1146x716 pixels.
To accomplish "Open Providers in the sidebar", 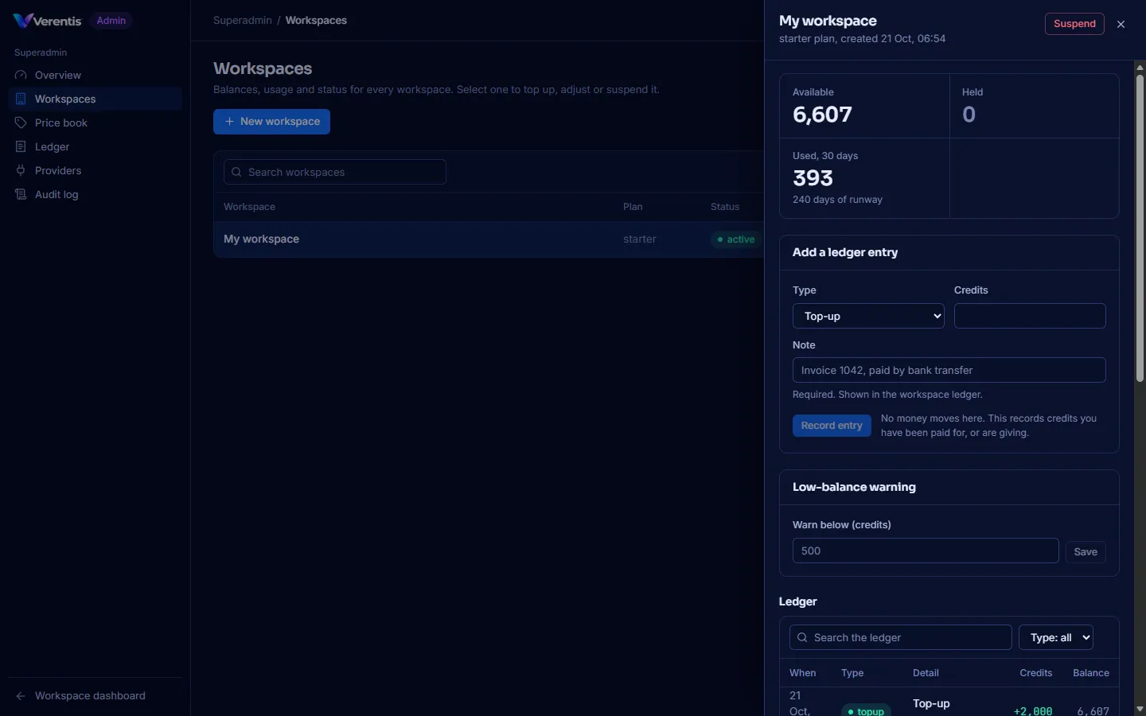I will click(95, 170).
